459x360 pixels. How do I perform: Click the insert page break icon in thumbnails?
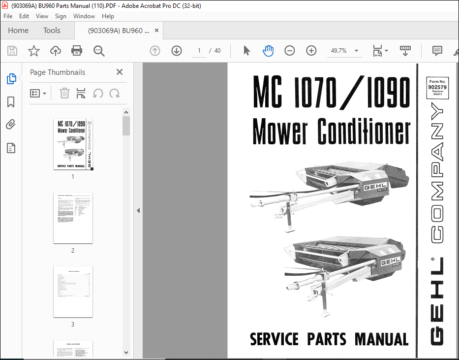pyautogui.click(x=81, y=94)
